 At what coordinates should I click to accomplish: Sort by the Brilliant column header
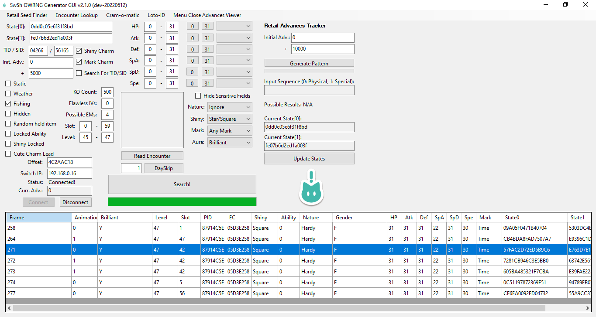pyautogui.click(x=125, y=217)
